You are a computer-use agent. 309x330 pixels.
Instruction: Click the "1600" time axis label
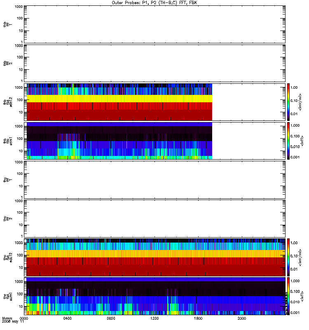pyautogui.click(x=198, y=318)
